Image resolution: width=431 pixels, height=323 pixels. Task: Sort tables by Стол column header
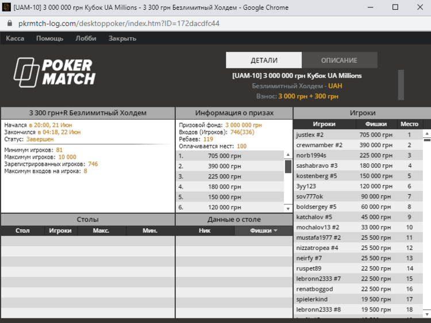click(x=22, y=230)
